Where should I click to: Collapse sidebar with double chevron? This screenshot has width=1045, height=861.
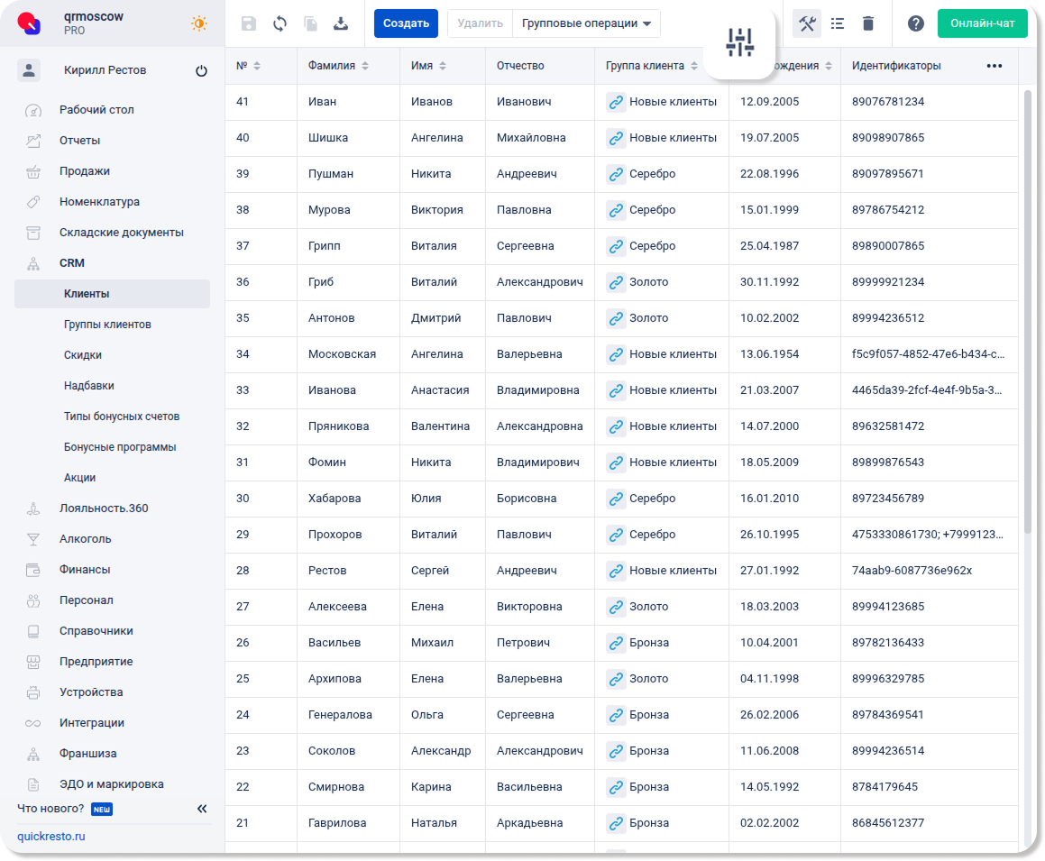point(202,809)
